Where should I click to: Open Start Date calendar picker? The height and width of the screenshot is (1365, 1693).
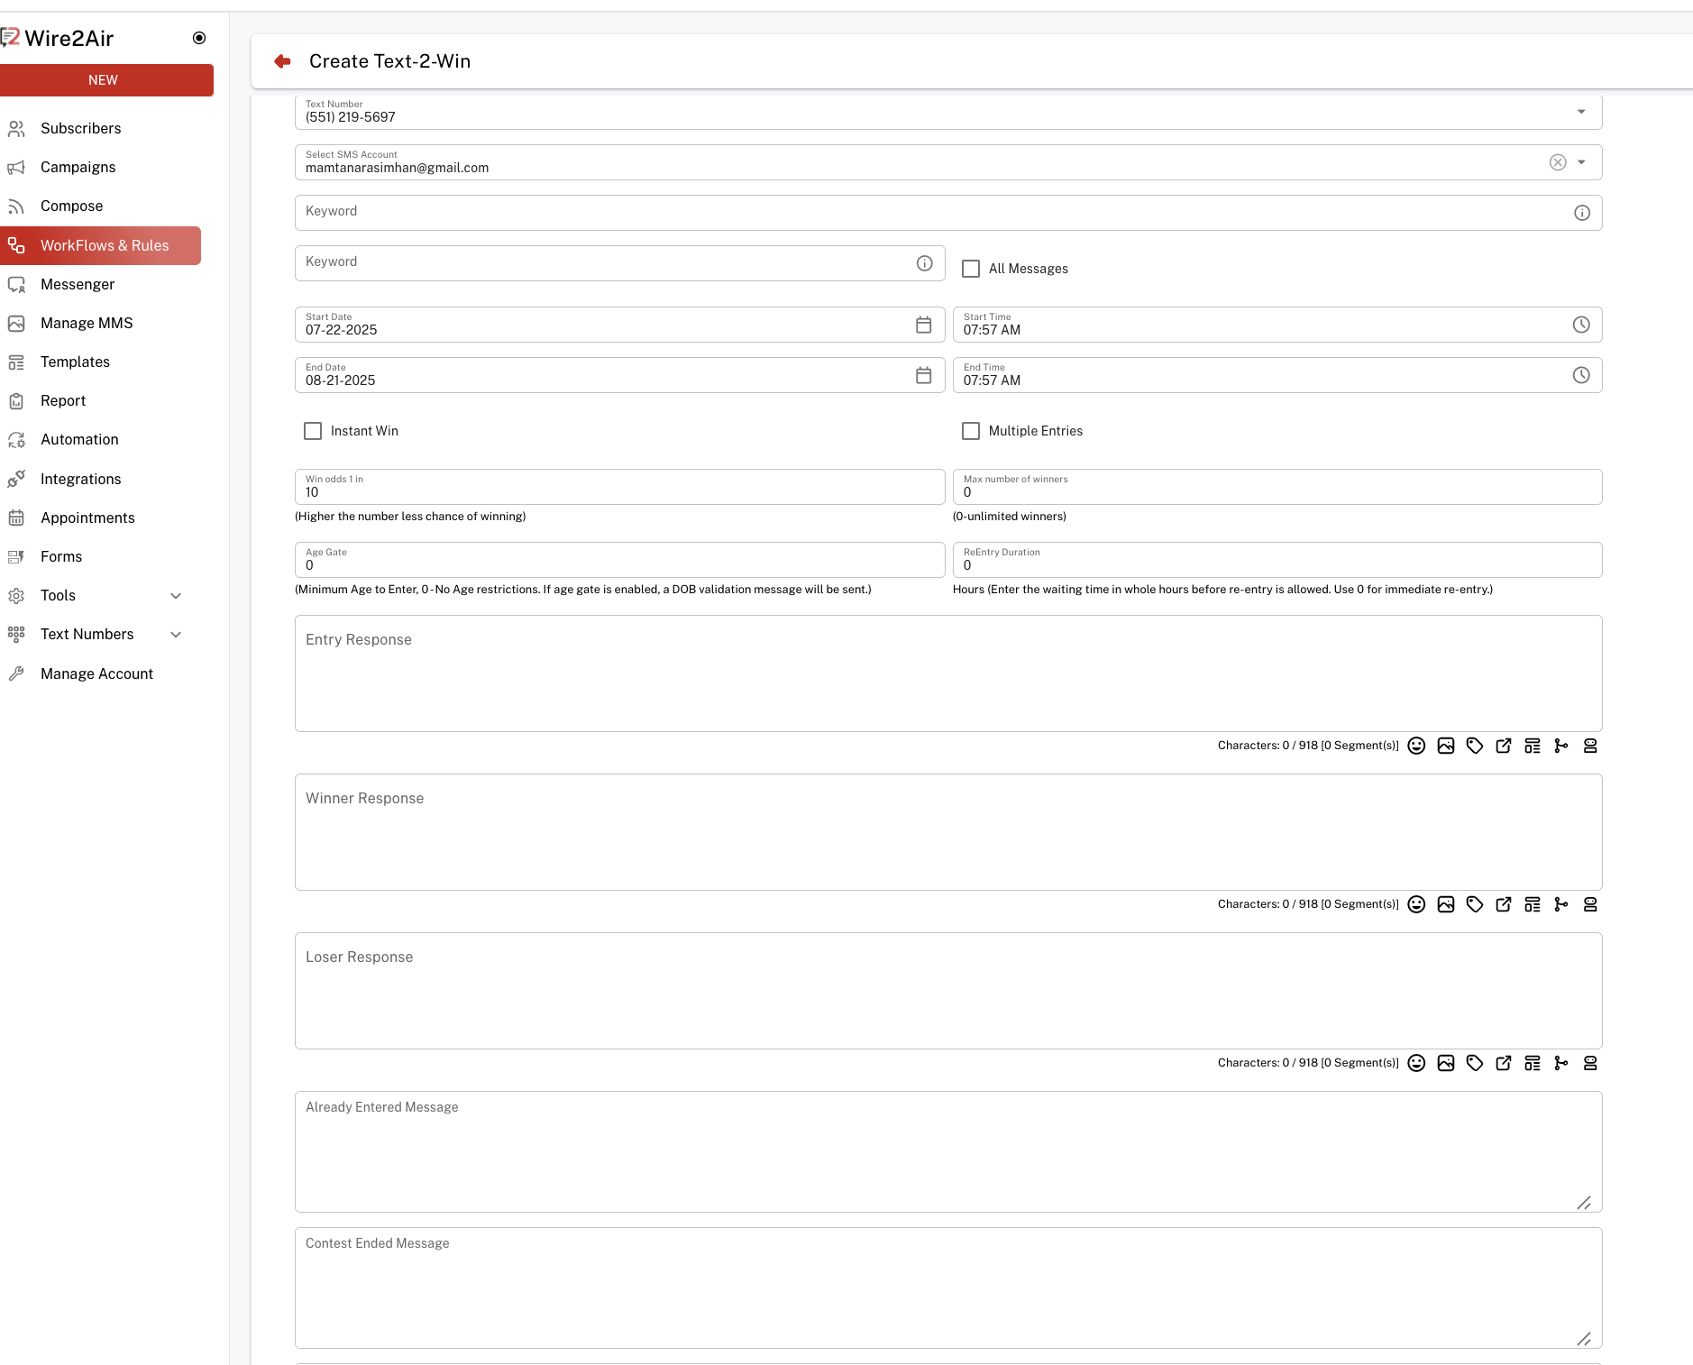pos(923,325)
